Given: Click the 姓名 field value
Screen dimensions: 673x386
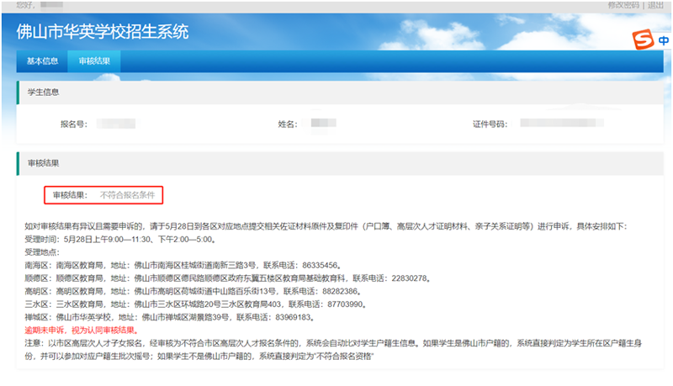Looking at the screenshot, I should point(318,124).
